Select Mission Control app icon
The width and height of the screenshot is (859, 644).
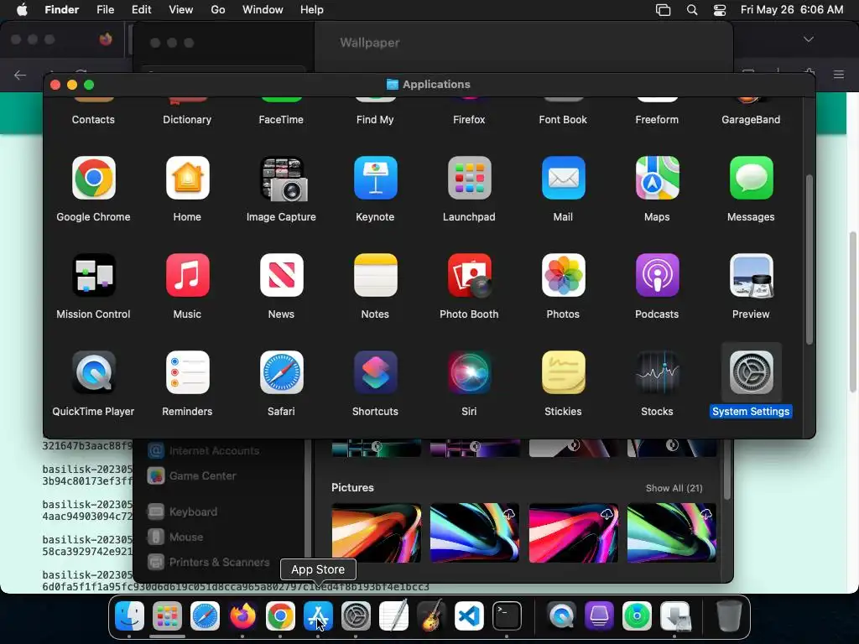[94, 275]
